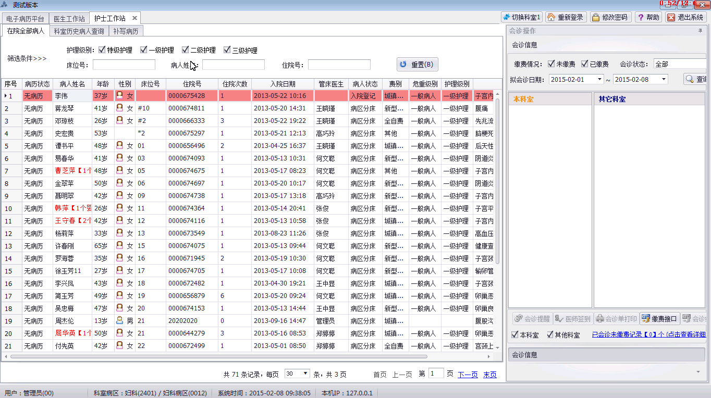Click the 已会诊未缴费记录 details link
The image size is (711, 398).
pos(648,334)
